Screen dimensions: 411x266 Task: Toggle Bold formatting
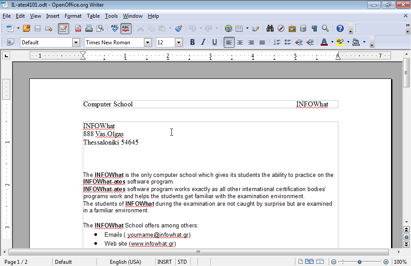tap(192, 42)
